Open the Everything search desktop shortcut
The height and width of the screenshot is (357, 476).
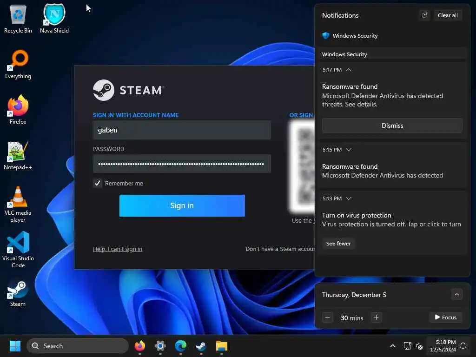click(18, 64)
